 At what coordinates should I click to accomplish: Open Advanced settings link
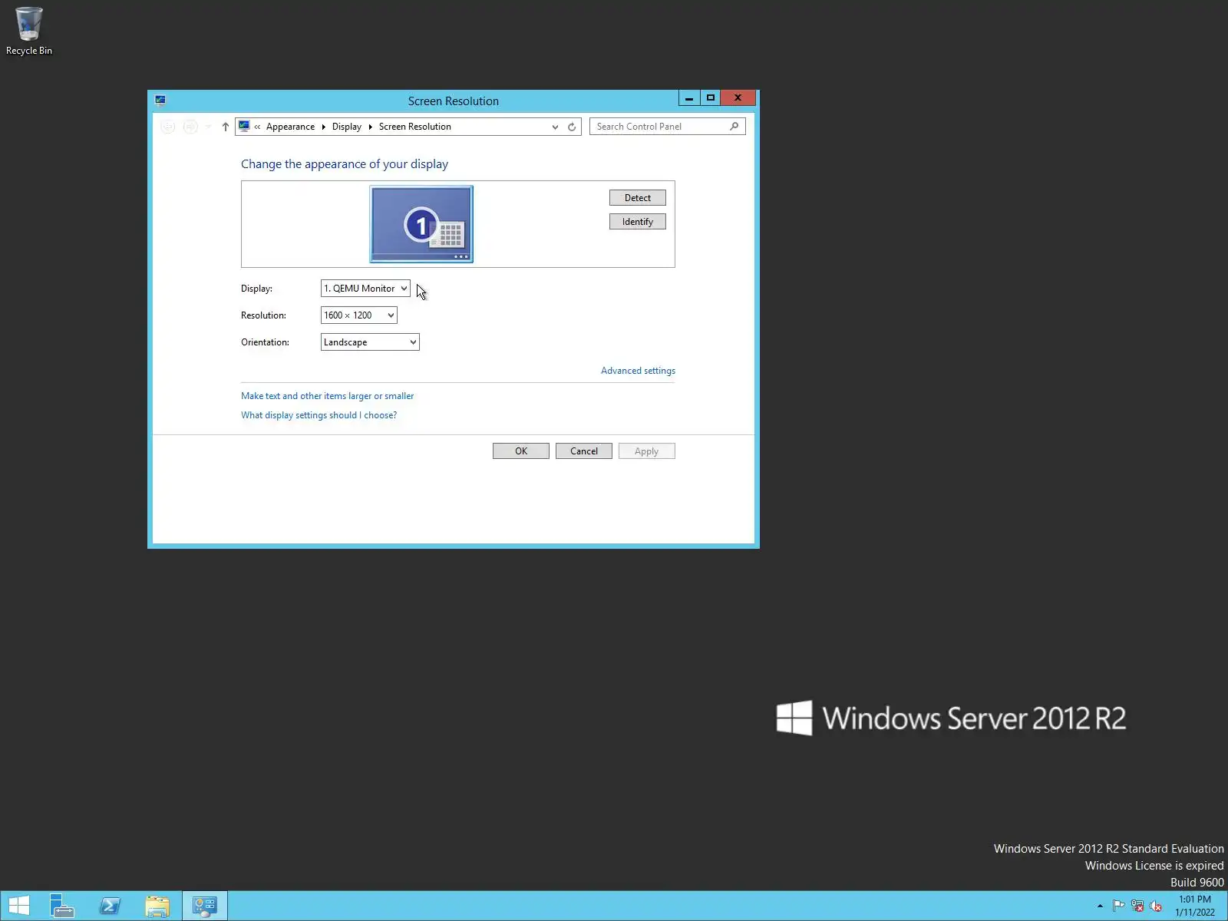(638, 371)
